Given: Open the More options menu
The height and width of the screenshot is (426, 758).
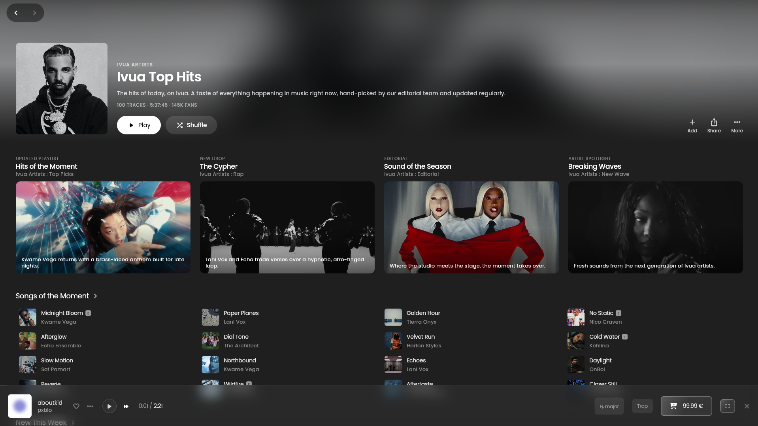Looking at the screenshot, I should 737,126.
